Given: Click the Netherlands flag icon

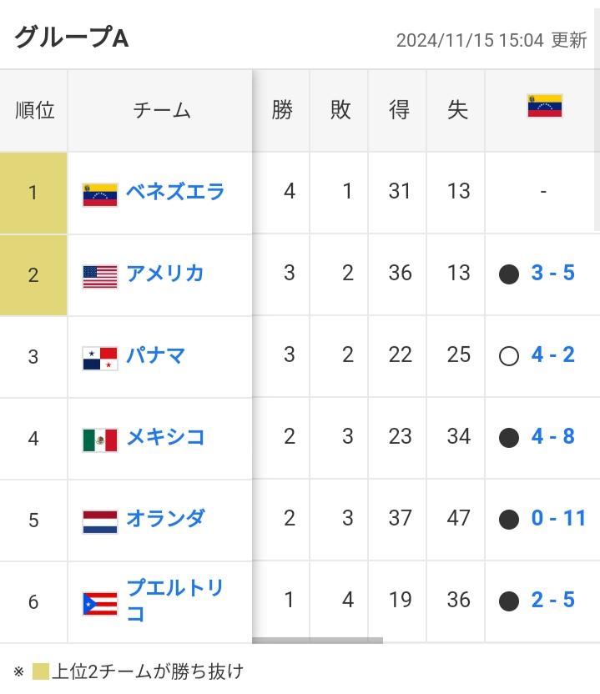Looking at the screenshot, I should (100, 522).
